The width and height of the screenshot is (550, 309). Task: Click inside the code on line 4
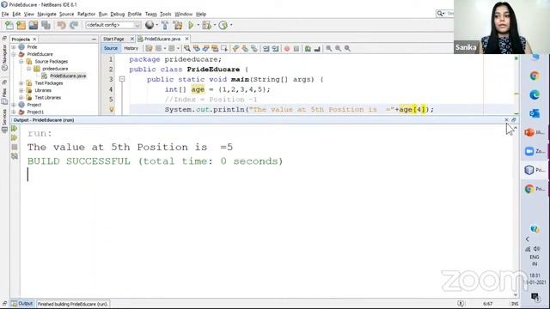coord(217,89)
